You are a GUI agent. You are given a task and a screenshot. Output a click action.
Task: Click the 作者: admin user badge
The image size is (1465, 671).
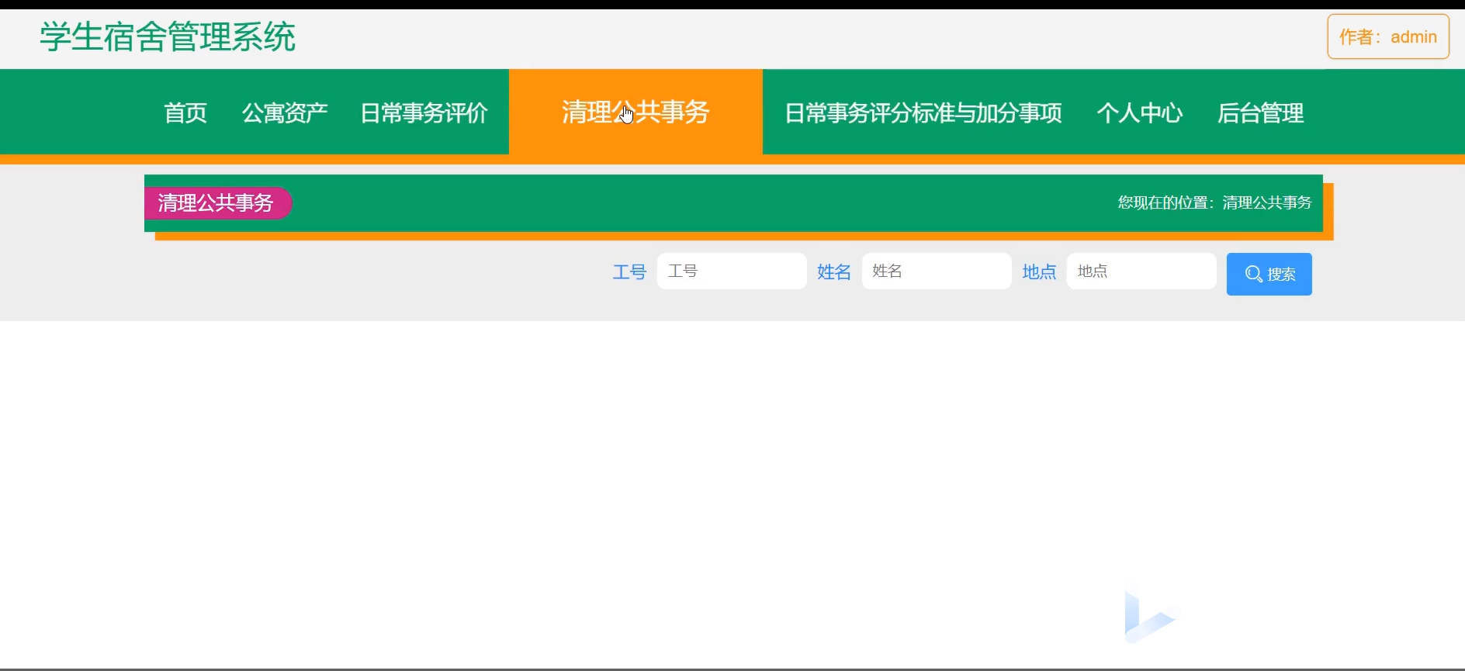[1388, 36]
